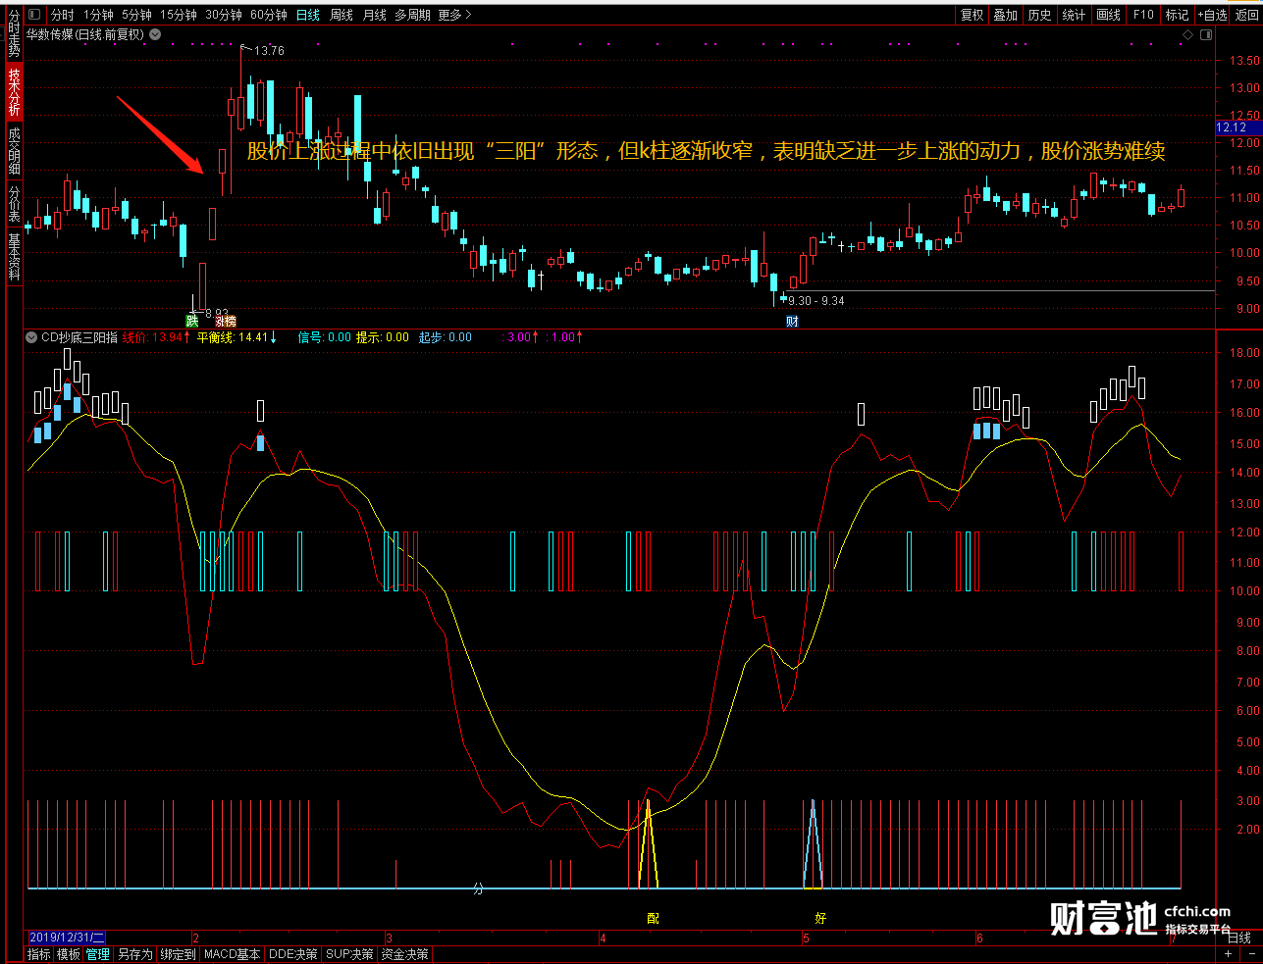
Task: Click the 信号: 0.00 indicator value
Action: point(324,337)
